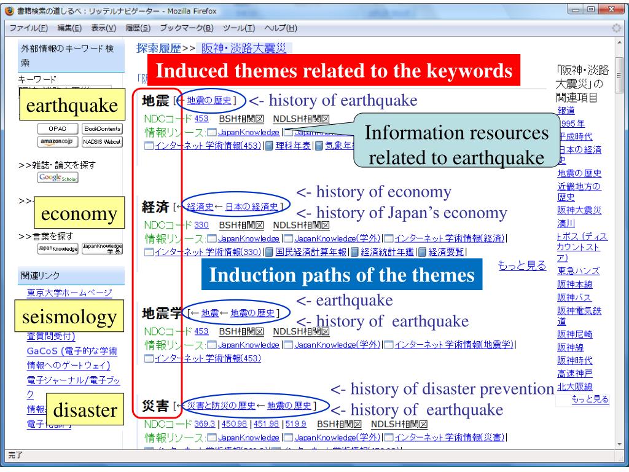Click the page's vertical scrollbar down arrow
The height and width of the screenshot is (472, 629).
pyautogui.click(x=619, y=444)
